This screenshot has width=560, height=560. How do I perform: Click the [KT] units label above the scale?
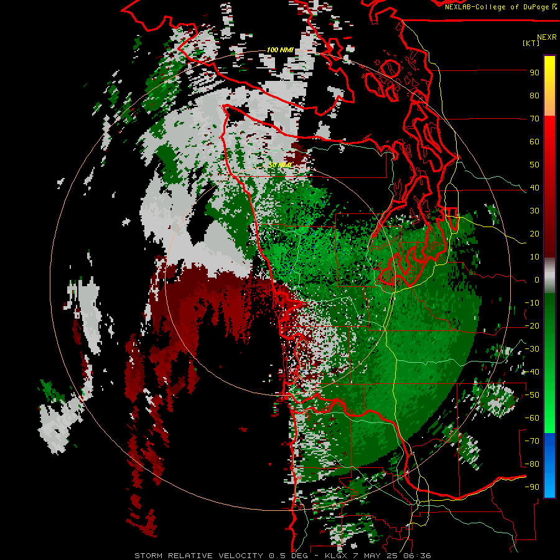click(x=531, y=43)
